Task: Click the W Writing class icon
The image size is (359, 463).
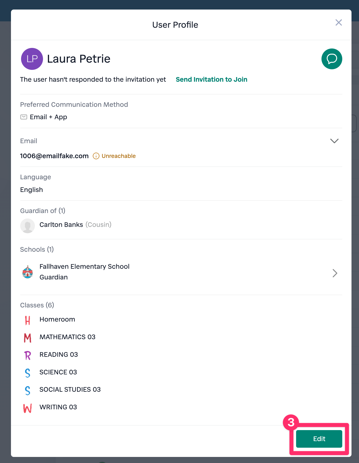Action: click(x=28, y=408)
